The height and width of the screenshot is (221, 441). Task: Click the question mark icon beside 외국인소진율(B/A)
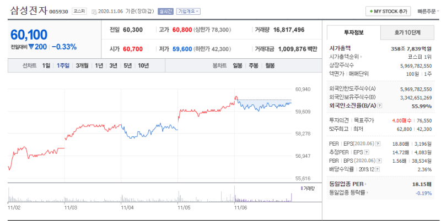coord(380,106)
